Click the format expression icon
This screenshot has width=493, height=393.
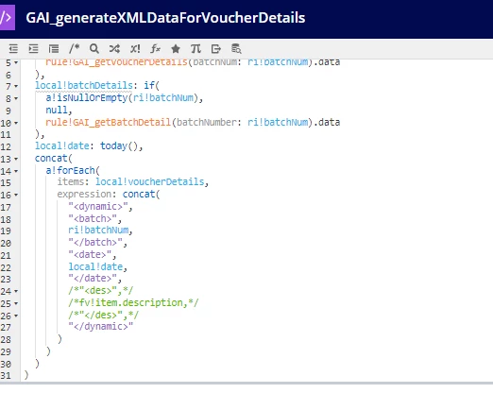(x=54, y=49)
